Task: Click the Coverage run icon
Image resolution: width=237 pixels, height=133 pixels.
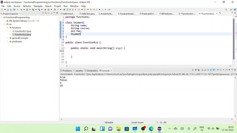Action: 33,10
